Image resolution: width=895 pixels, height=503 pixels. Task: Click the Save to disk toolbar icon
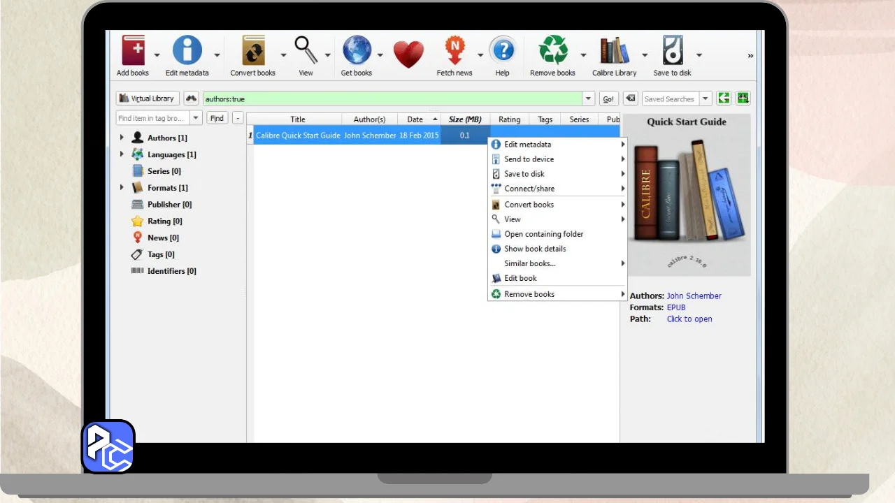[x=671, y=52]
